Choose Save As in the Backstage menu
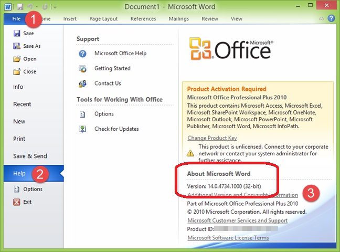 click(x=32, y=46)
